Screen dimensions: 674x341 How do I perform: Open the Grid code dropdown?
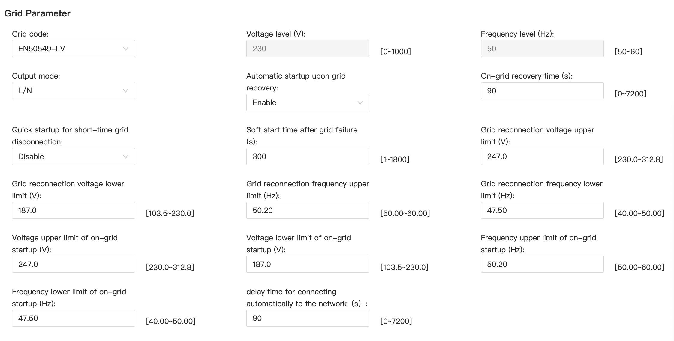(73, 49)
